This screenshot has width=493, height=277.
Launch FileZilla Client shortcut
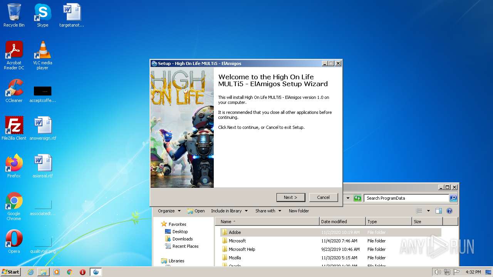(x=14, y=128)
